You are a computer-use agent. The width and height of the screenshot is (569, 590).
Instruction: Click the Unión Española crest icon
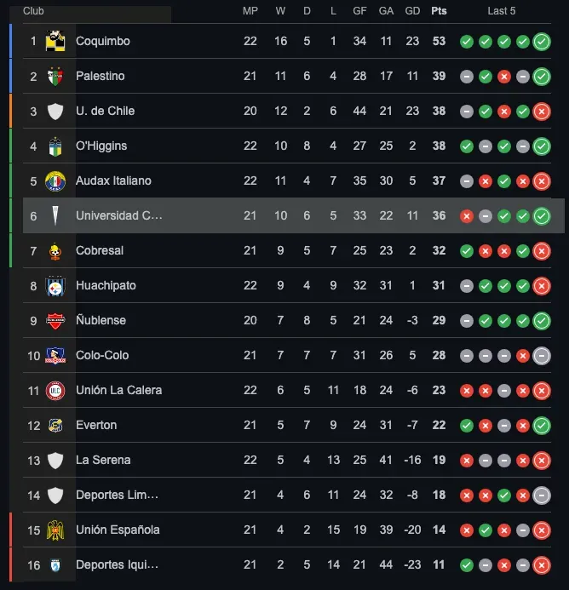55,530
